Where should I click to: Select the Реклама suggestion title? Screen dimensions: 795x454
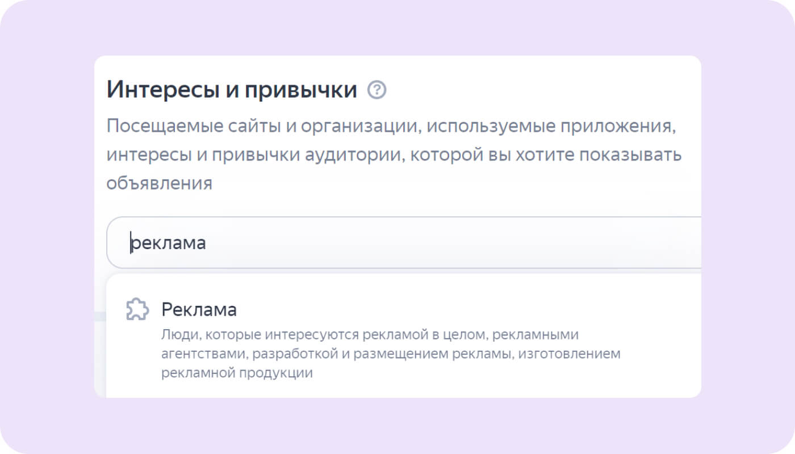coord(199,310)
